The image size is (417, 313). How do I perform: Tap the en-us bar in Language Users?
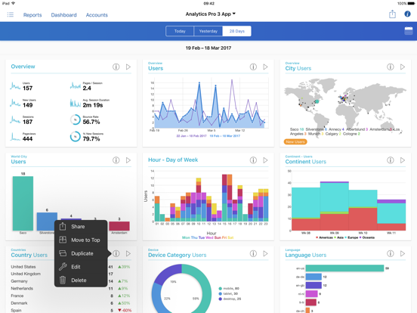click(344, 268)
